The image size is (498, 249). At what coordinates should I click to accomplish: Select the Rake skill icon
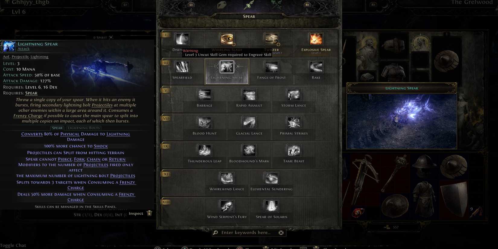316,67
